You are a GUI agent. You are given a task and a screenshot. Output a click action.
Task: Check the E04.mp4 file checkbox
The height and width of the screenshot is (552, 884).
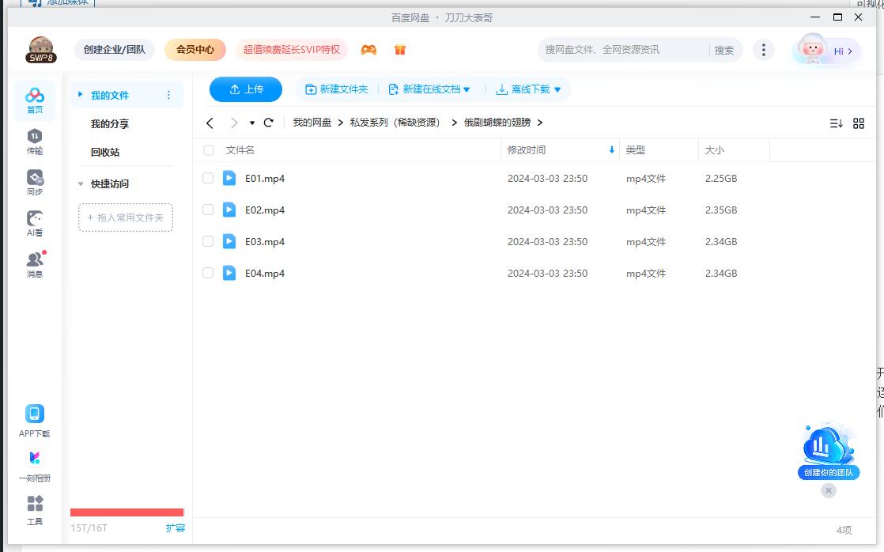(x=208, y=273)
